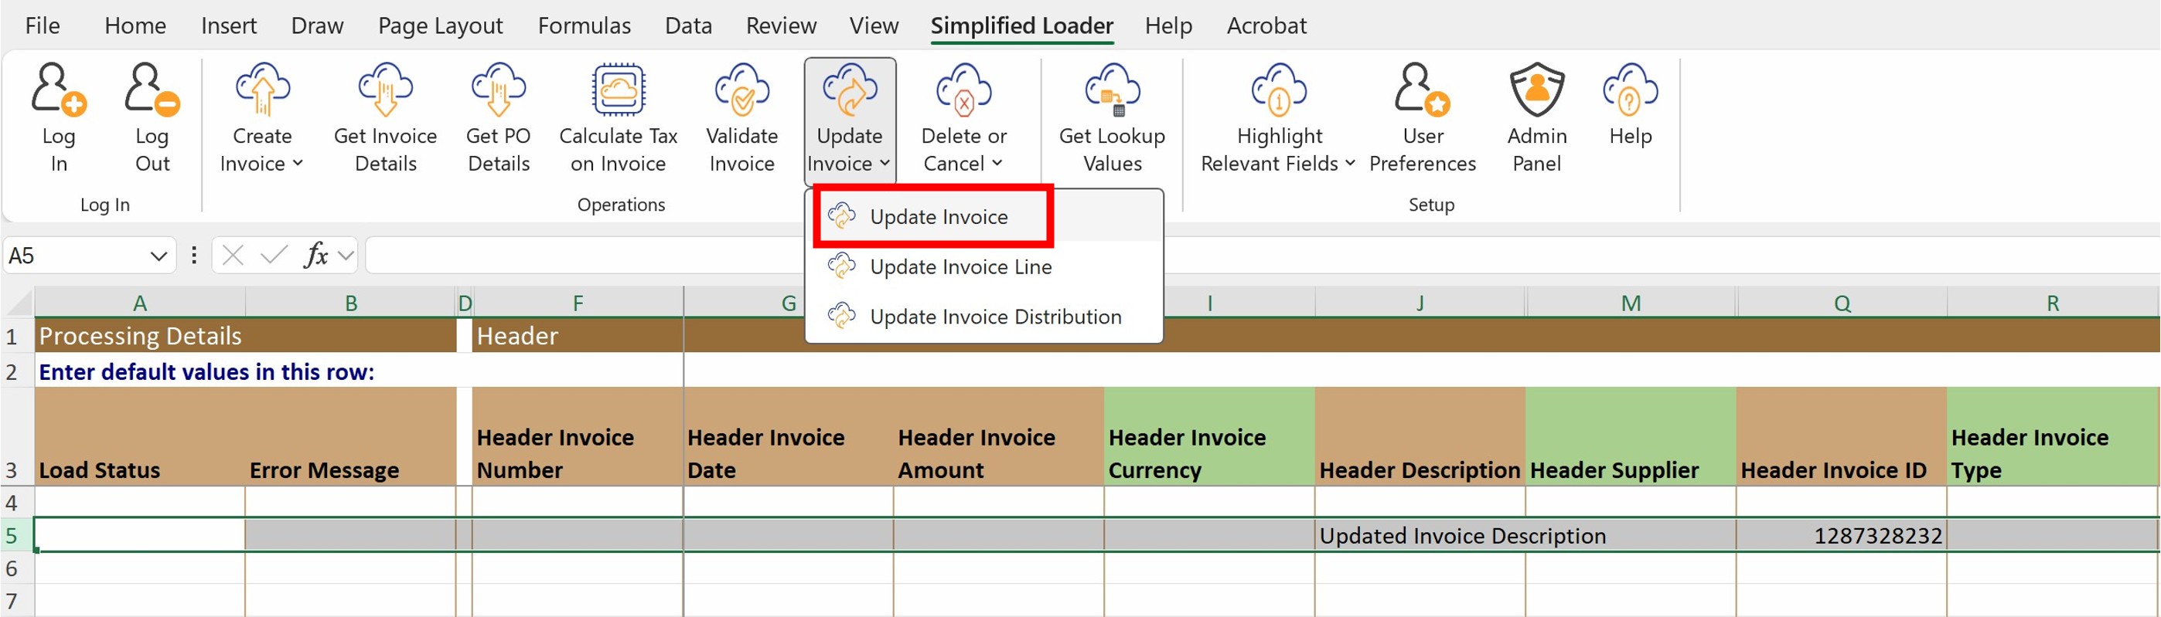Viewport: 2161px width, 617px height.
Task: Expand the Update Invoice dropdown arrow
Action: (885, 164)
